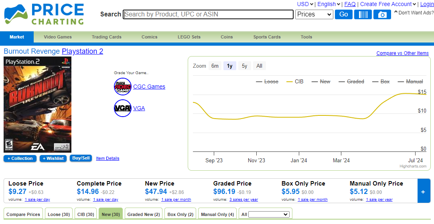Open the All filter combo box
The image size is (434, 224).
[x=269, y=214]
